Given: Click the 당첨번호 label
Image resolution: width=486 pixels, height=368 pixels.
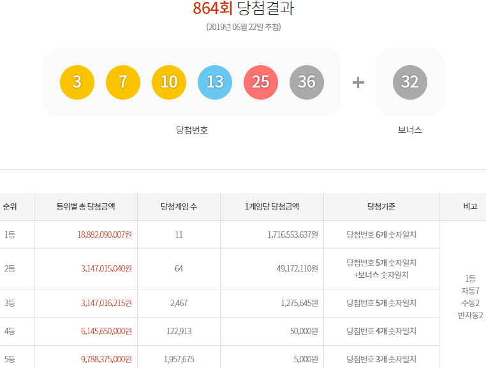Looking at the screenshot, I should pos(192,130).
